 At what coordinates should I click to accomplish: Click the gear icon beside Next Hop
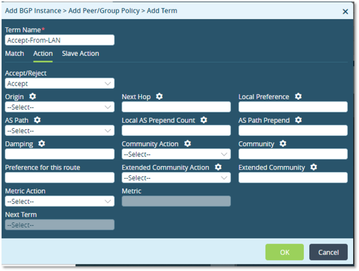(x=159, y=97)
